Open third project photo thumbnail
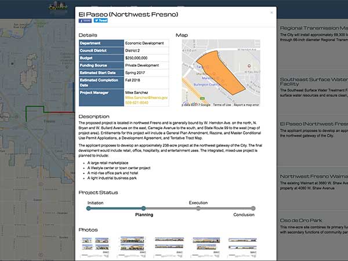The width and height of the screenshot is (348, 261). point(169,247)
